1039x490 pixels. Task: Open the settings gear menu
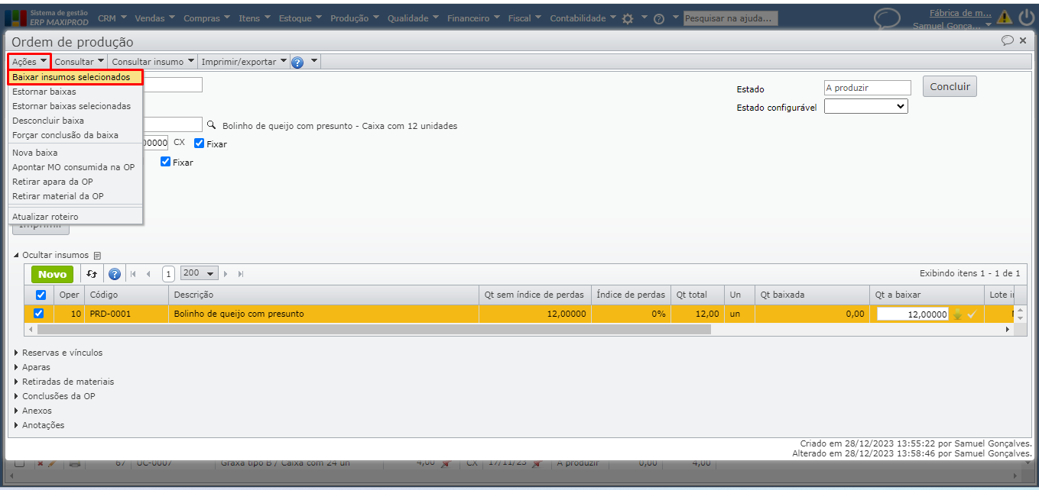pyautogui.click(x=628, y=18)
